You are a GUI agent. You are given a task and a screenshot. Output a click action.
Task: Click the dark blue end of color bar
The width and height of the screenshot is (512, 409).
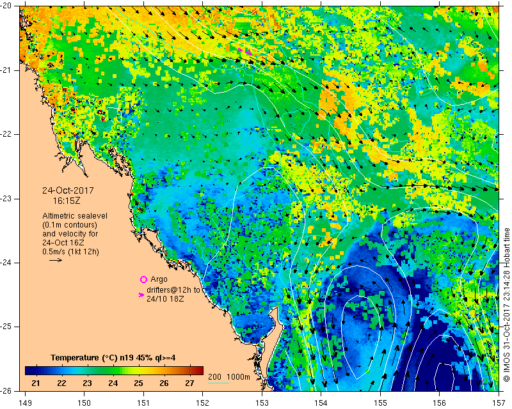coord(29,370)
